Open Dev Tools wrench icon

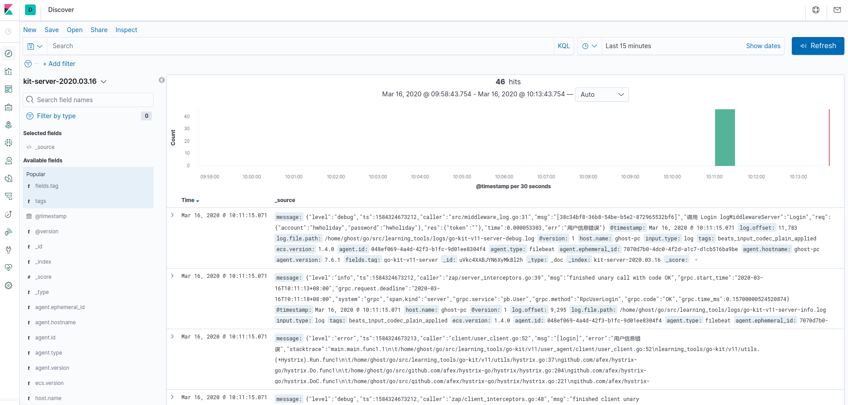pos(8,250)
